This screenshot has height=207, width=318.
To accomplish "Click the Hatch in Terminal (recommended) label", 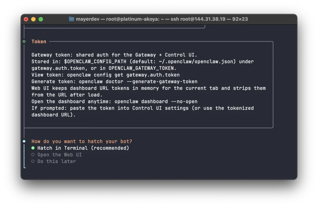I will click(83, 148).
